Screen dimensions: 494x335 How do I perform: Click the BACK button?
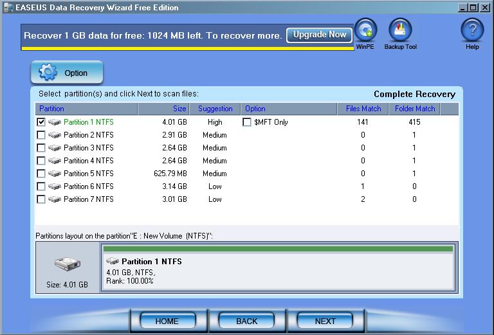click(247, 321)
